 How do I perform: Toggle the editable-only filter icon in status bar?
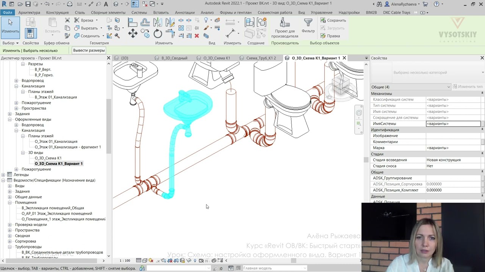215,268
